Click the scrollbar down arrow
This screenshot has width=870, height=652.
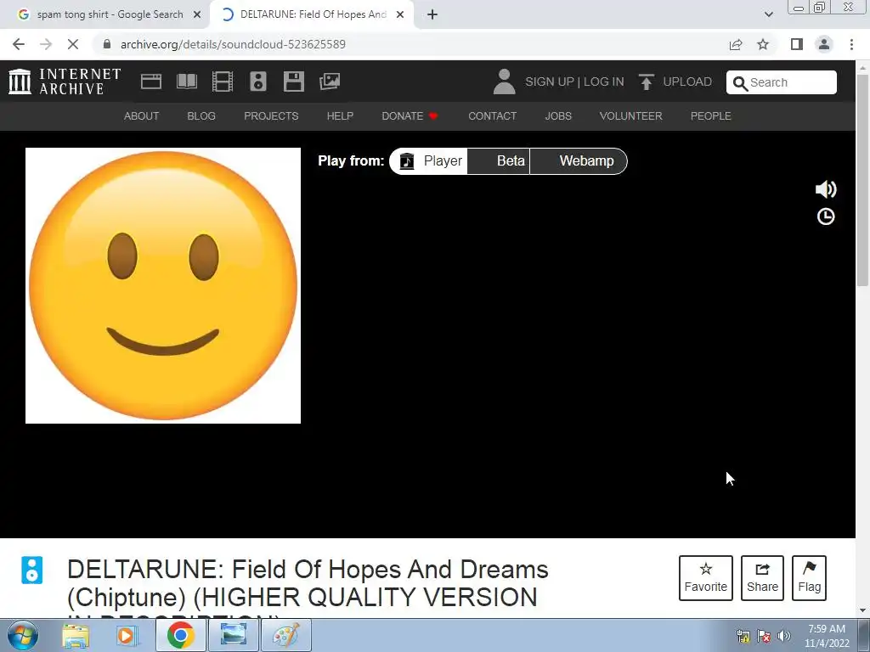pyautogui.click(x=862, y=611)
